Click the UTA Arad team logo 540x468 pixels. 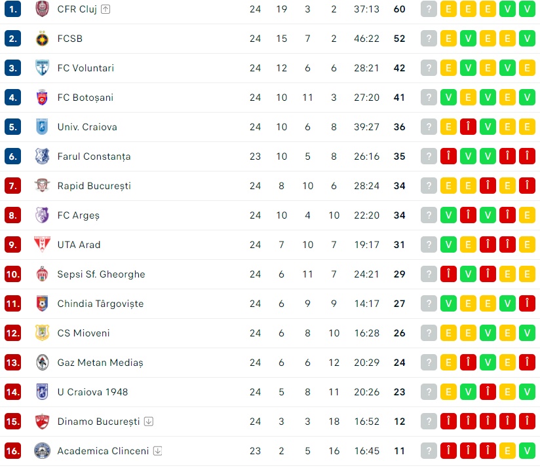click(42, 245)
